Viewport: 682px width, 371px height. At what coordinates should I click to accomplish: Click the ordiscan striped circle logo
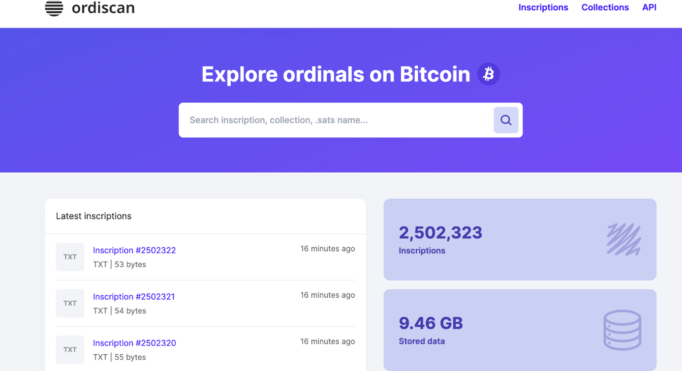point(54,8)
